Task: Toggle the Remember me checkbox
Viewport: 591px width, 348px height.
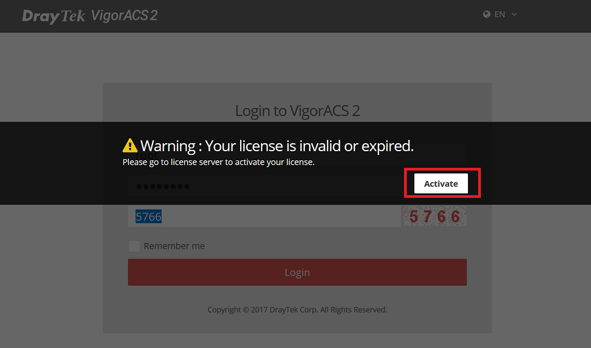Action: 134,246
